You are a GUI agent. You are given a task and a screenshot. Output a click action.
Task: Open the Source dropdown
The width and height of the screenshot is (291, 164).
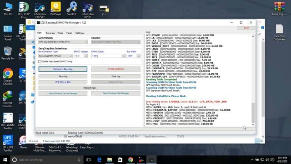pyautogui.click(x=116, y=42)
